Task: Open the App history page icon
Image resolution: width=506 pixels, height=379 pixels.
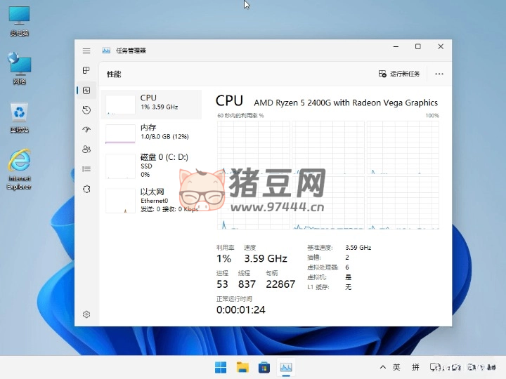Action: click(x=86, y=110)
